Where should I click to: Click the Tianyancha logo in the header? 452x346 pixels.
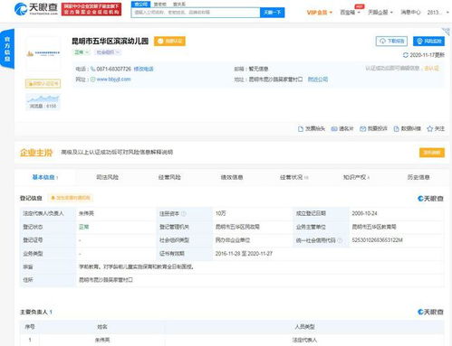pyautogui.click(x=36, y=9)
